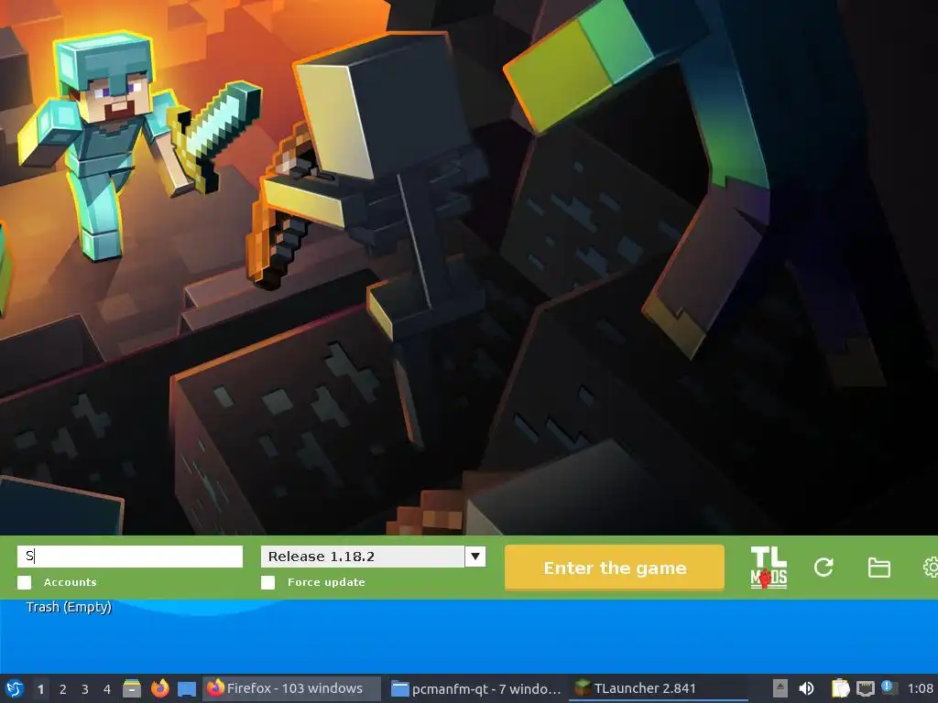Toggle the Accounts checkbox

(x=25, y=582)
